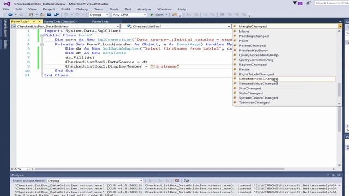Screen dimensions: 349x196
Task: Select SelectedIndexChanged event in list
Action: 284,78
